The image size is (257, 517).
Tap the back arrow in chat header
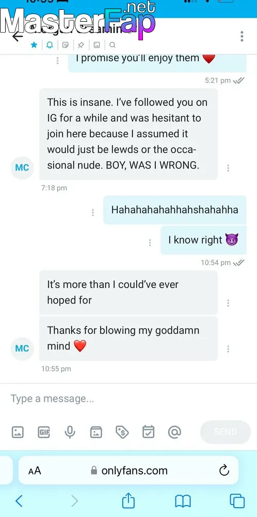coord(18,36)
